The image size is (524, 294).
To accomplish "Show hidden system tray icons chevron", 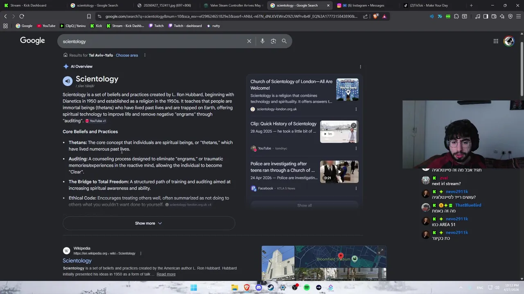I will point(461,287).
